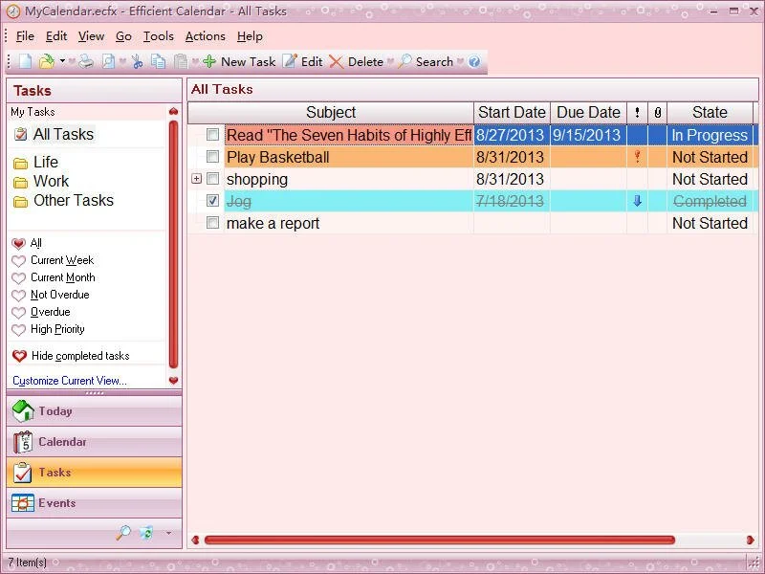Click the Copy toolbar icon
This screenshot has width=765, height=574.
(x=158, y=62)
